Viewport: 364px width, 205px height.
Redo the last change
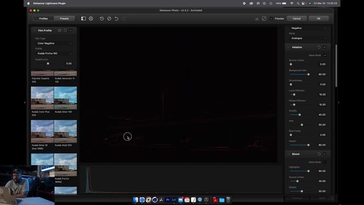click(x=124, y=19)
